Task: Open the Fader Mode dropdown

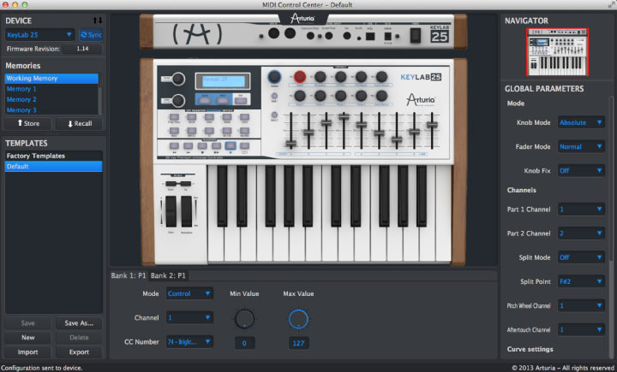Action: pyautogui.click(x=581, y=146)
